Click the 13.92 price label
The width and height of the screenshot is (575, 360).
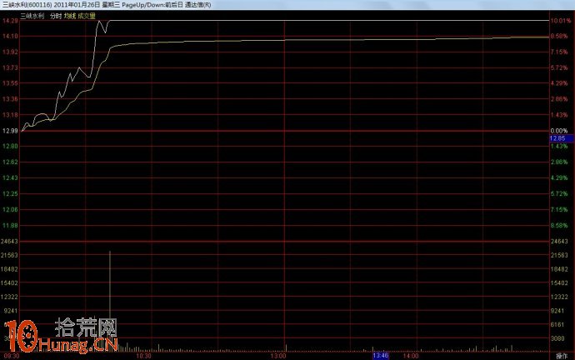tap(10, 52)
